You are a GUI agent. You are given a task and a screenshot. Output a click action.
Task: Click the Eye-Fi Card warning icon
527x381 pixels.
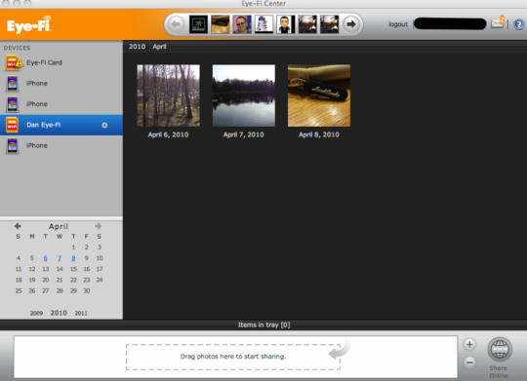(20, 62)
